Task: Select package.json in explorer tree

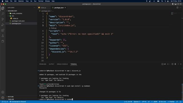Action: 17,23
